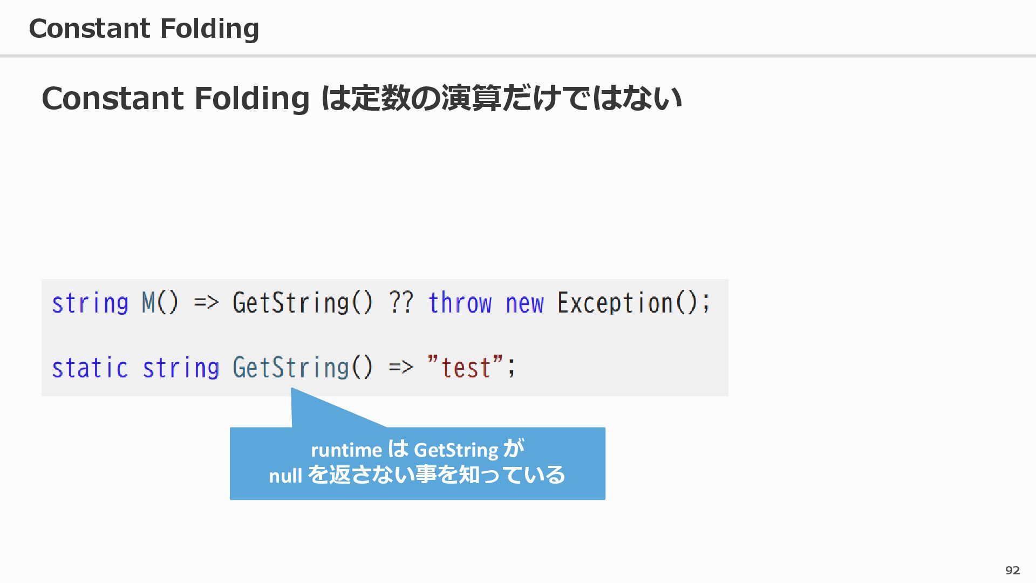Click the => arrow after M()
The width and height of the screenshot is (1036, 583).
(x=206, y=303)
